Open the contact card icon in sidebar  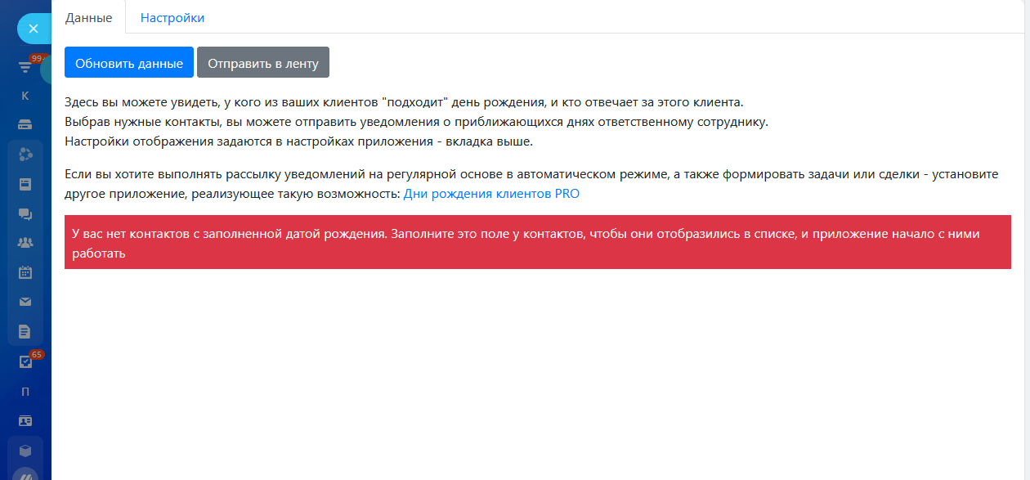[25, 421]
